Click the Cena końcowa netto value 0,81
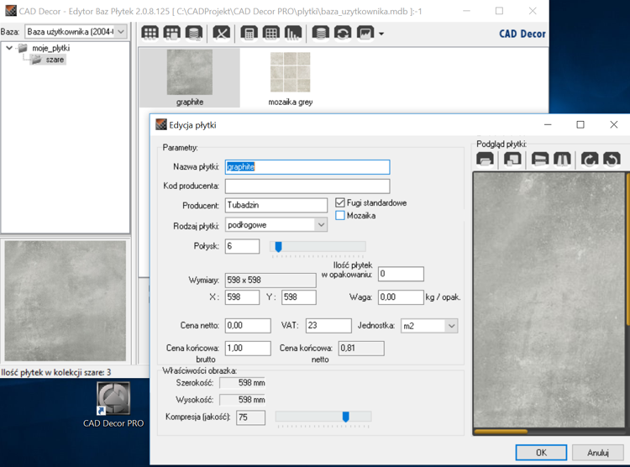 point(361,348)
